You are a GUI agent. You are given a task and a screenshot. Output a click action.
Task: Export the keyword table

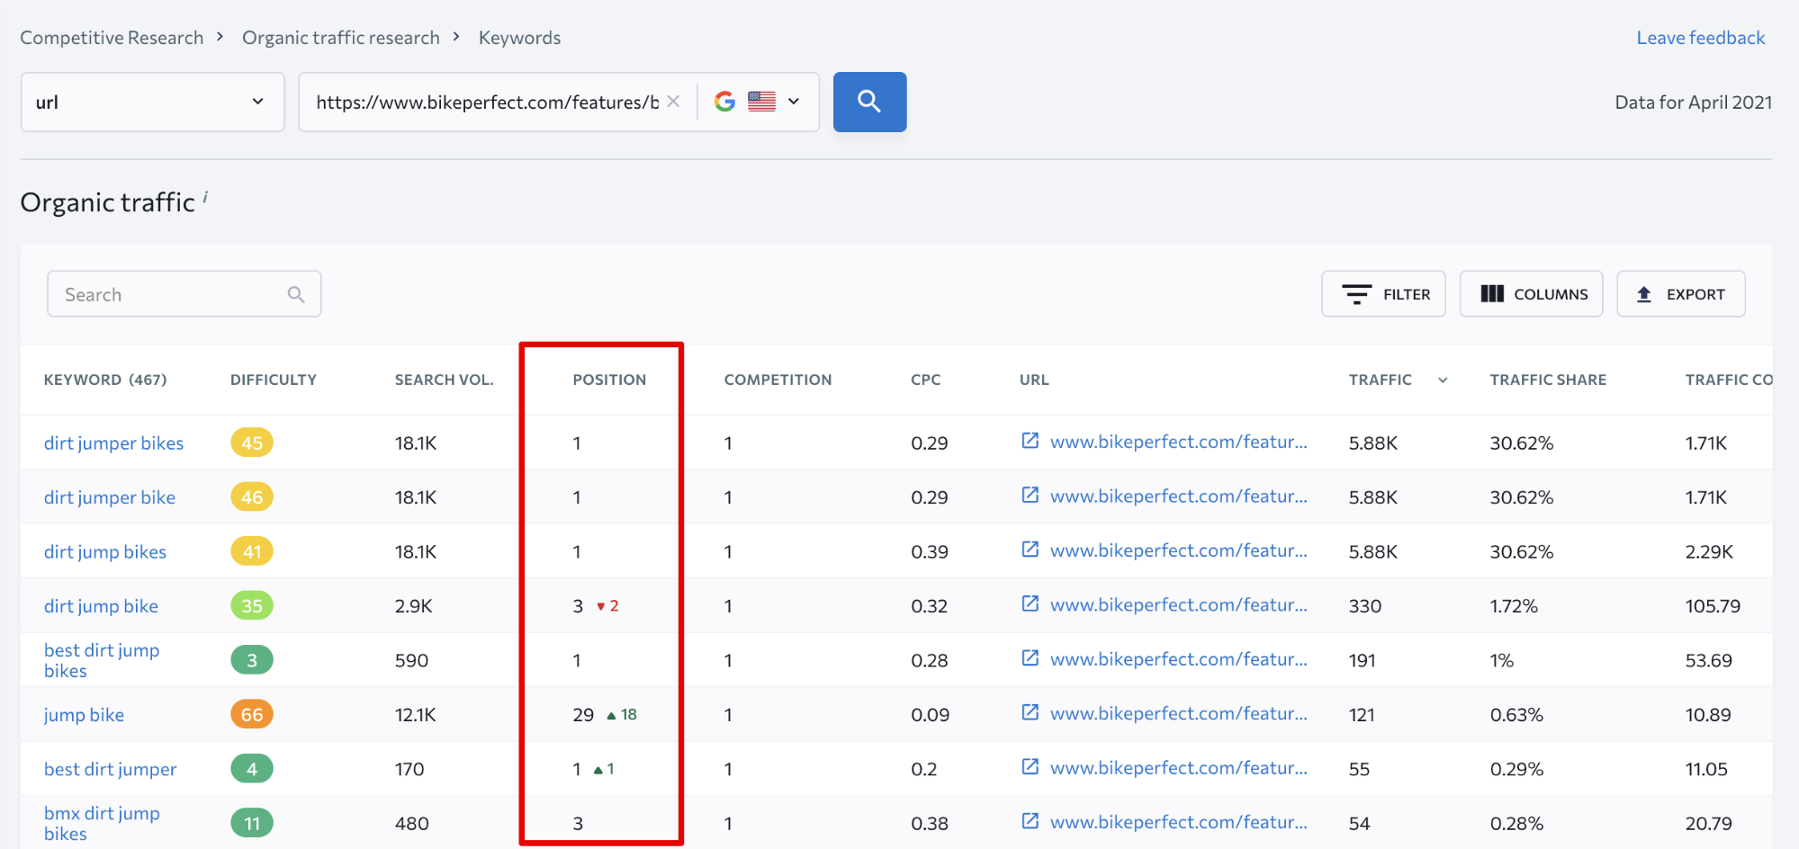(x=1680, y=294)
